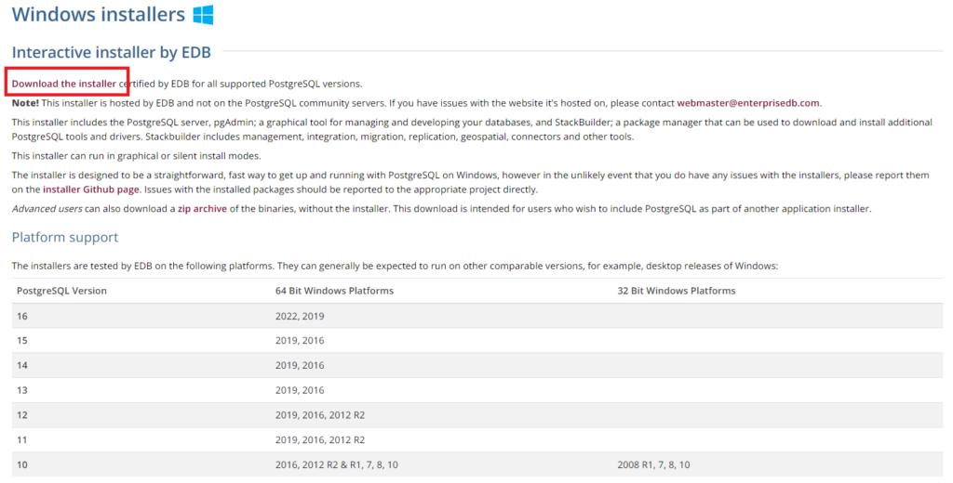This screenshot has width=953, height=483.
Task: Click the '2022, 2019' cell for version 16
Action: tap(300, 316)
